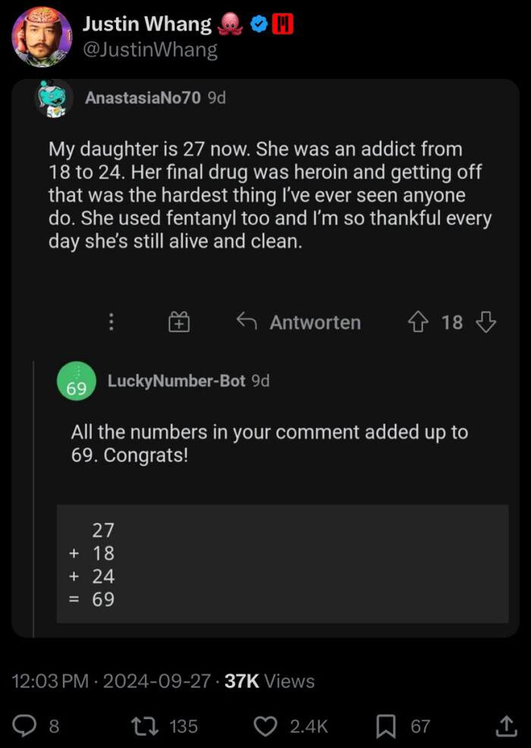The height and width of the screenshot is (748, 531).
Task: Click the Antworten reply button
Action: [299, 322]
